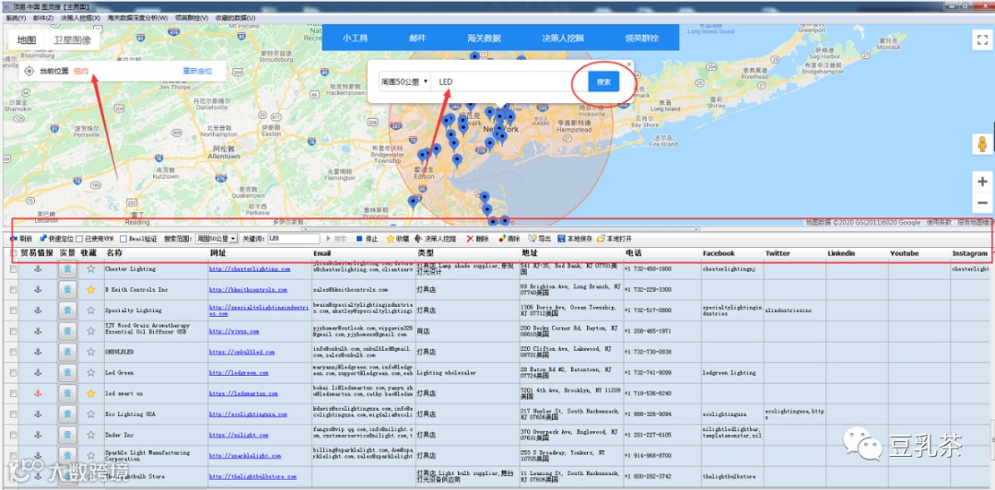Click favorite star for Chester Lighting
995x490 pixels.
point(90,269)
